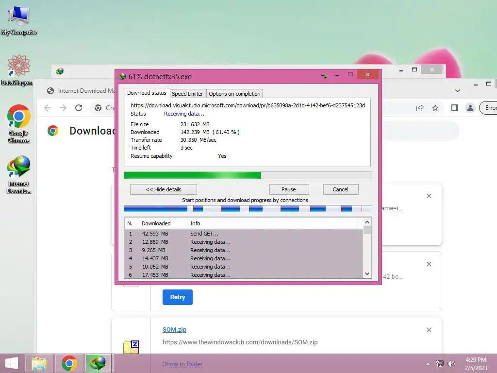Screen dimensions: 497x373
Task: Click the share icon in Chrome toolbar
Action: coord(420,108)
